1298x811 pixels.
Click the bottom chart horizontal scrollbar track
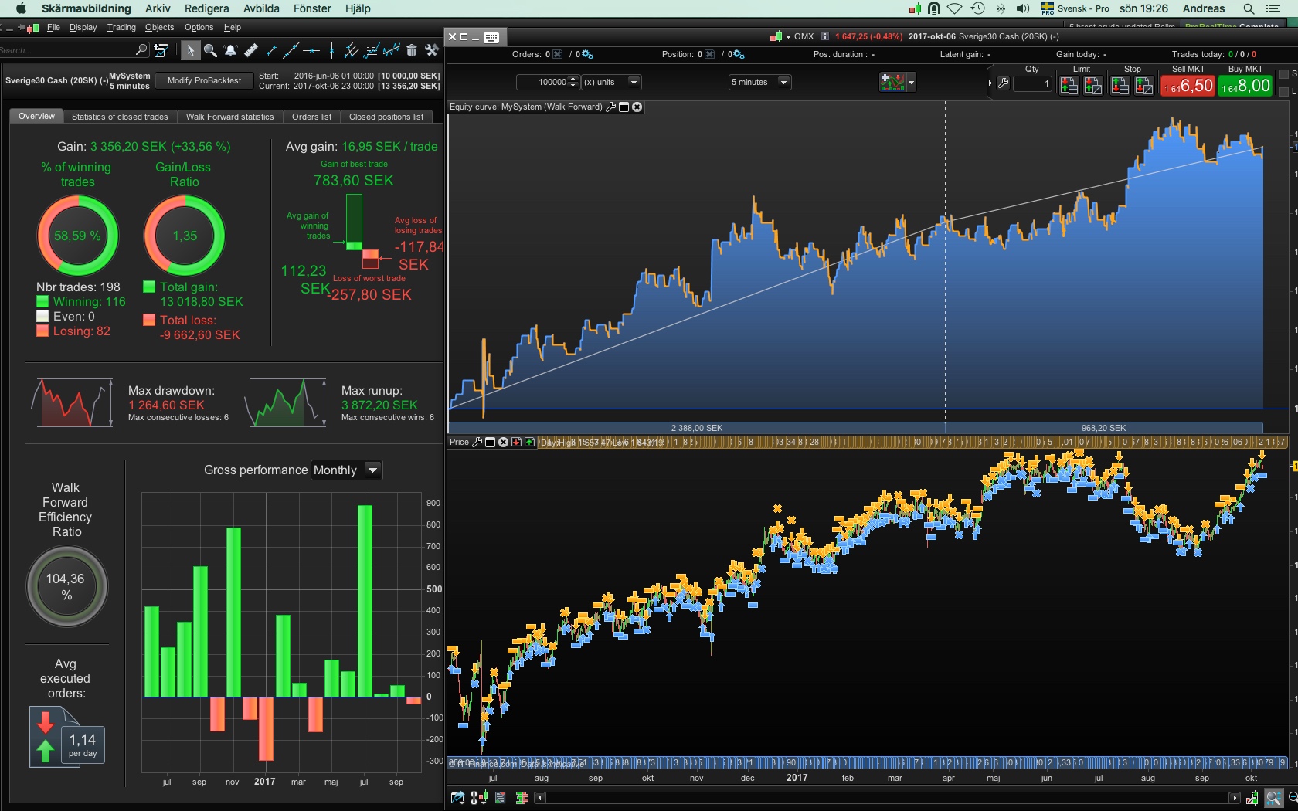click(887, 798)
